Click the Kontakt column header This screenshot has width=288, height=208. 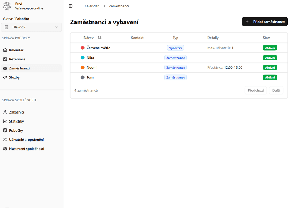[x=137, y=38]
